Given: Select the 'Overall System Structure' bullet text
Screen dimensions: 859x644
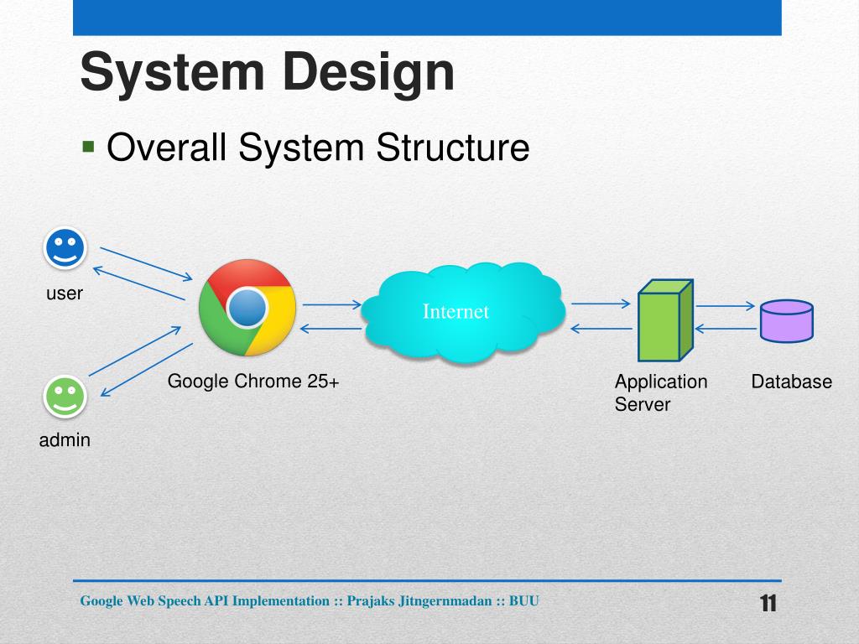Looking at the screenshot, I should [x=318, y=148].
